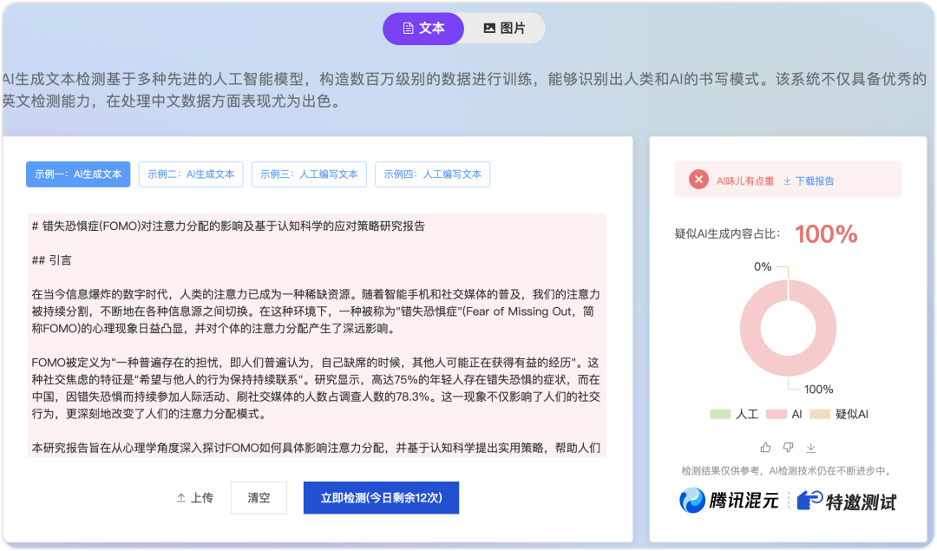The image size is (937, 551).
Task: Switch to the 图片 tab
Action: point(504,28)
